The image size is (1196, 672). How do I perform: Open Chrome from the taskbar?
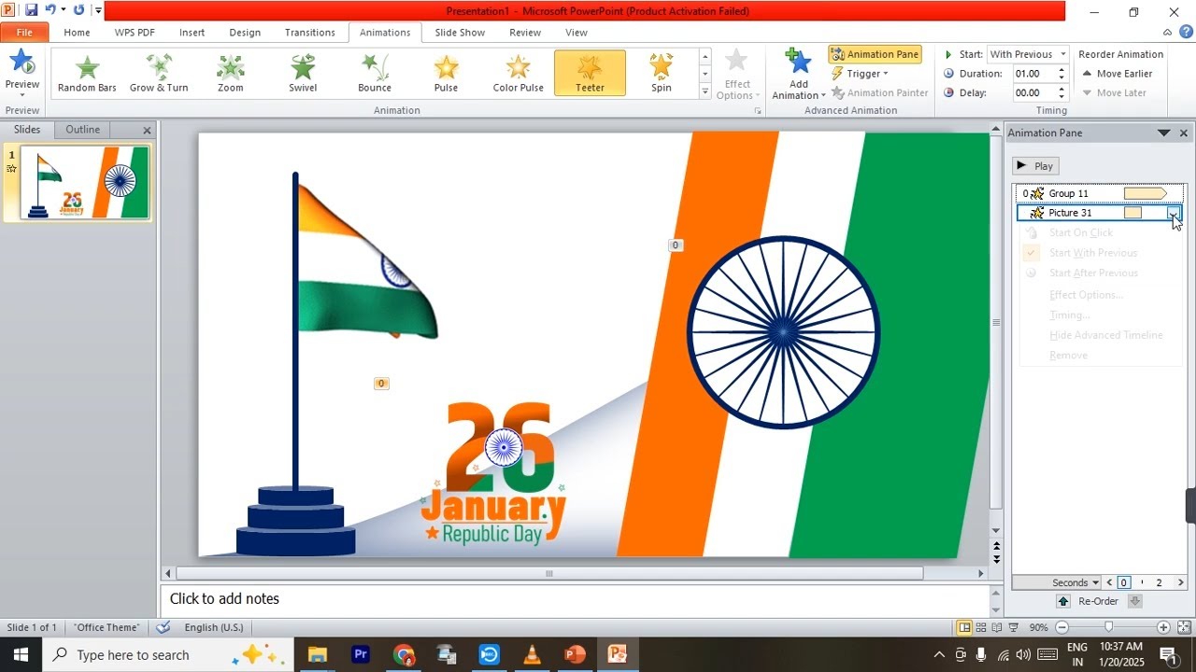[404, 654]
